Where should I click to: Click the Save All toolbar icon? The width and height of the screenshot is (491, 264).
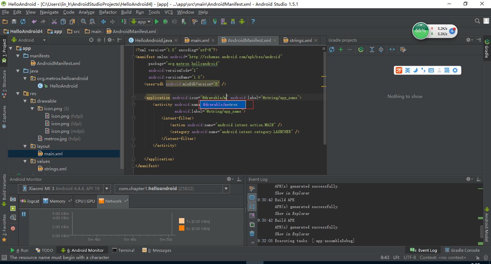tap(14, 22)
